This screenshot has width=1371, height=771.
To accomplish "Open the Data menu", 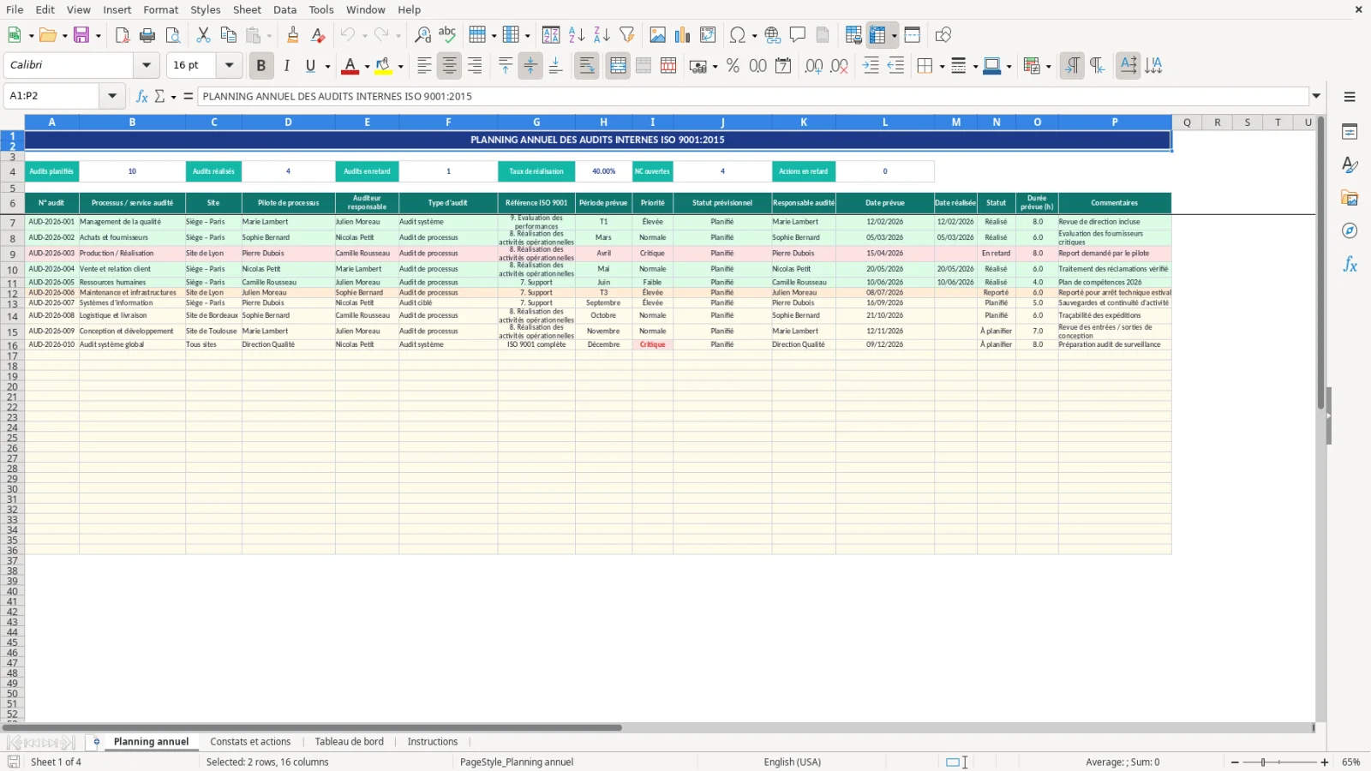I will 285,9.
